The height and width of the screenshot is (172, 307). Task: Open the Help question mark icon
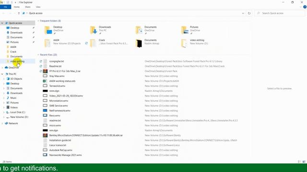pyautogui.click(x=305, y=7)
